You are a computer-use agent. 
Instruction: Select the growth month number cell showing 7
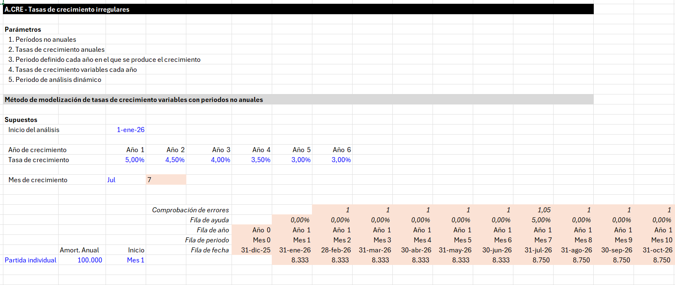pyautogui.click(x=166, y=180)
